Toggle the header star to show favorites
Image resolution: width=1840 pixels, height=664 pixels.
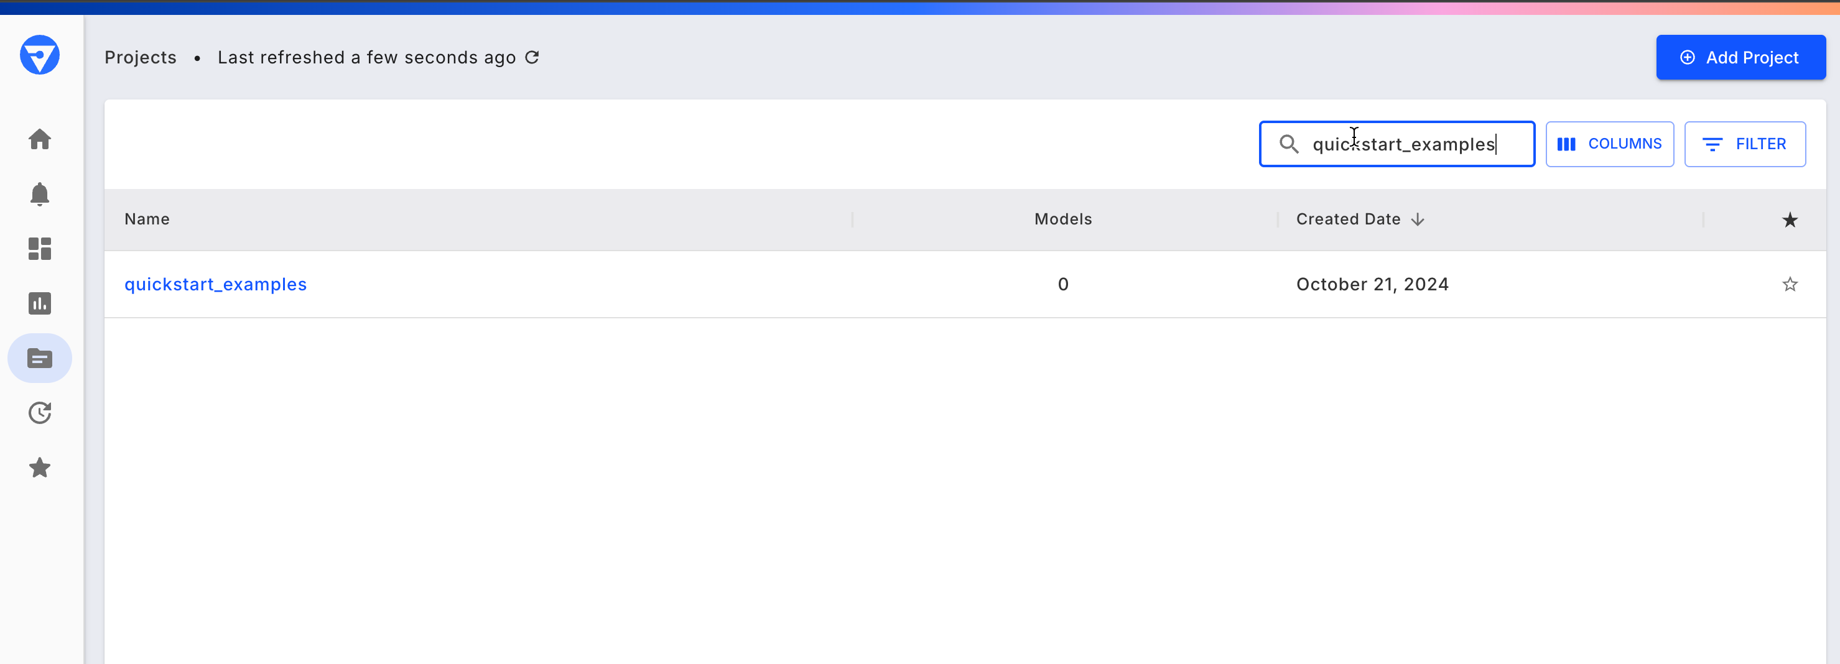(x=1789, y=219)
